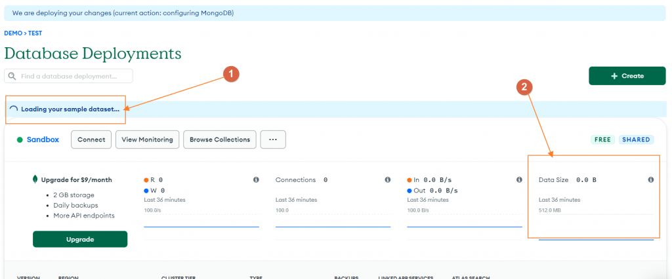This screenshot has width=672, height=279.
Task: Open info icon for Connections metric
Action: coord(387,179)
